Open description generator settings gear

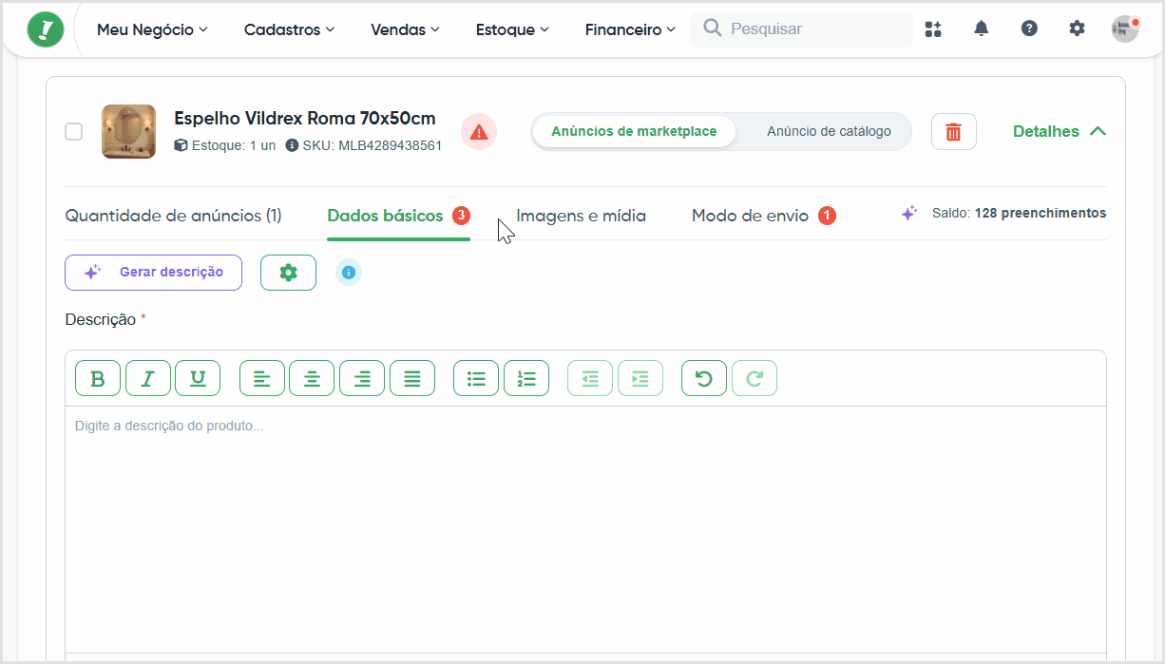[288, 273]
